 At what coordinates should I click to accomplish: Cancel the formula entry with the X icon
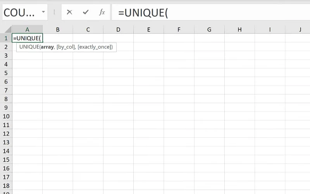pyautogui.click(x=69, y=12)
